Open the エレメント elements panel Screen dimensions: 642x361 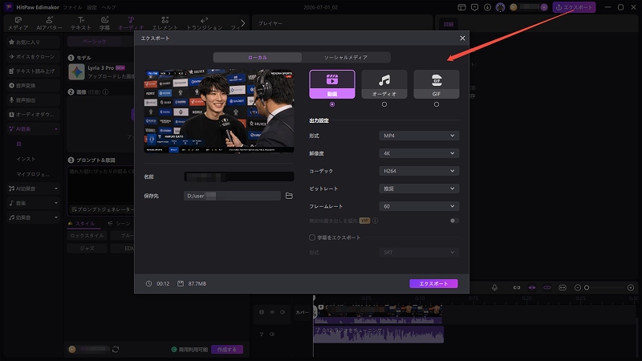[165, 23]
